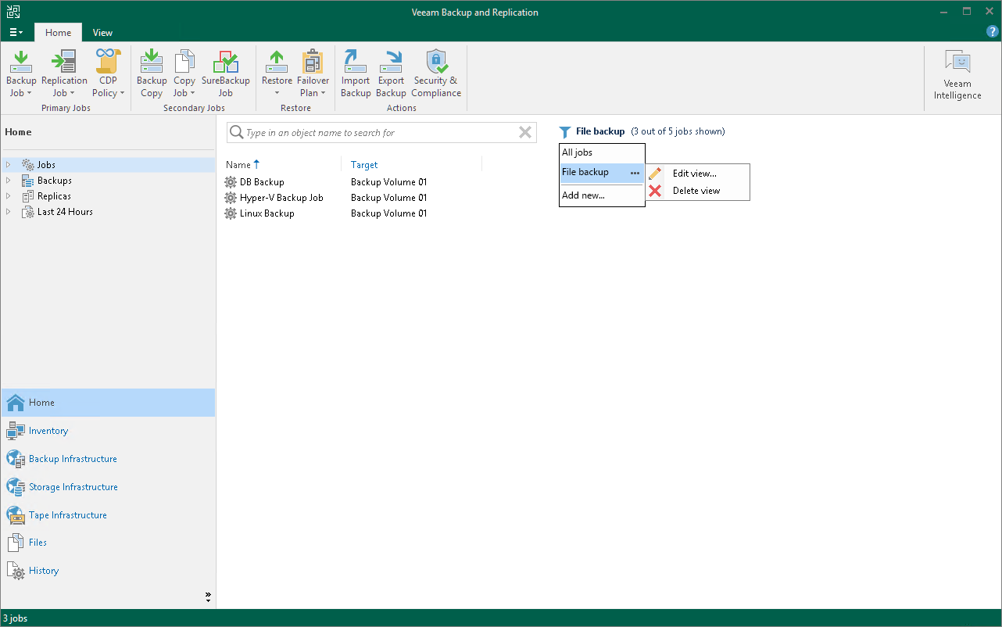The image size is (1002, 627).
Task: Click the Replicas tree node icon
Action: (x=28, y=196)
